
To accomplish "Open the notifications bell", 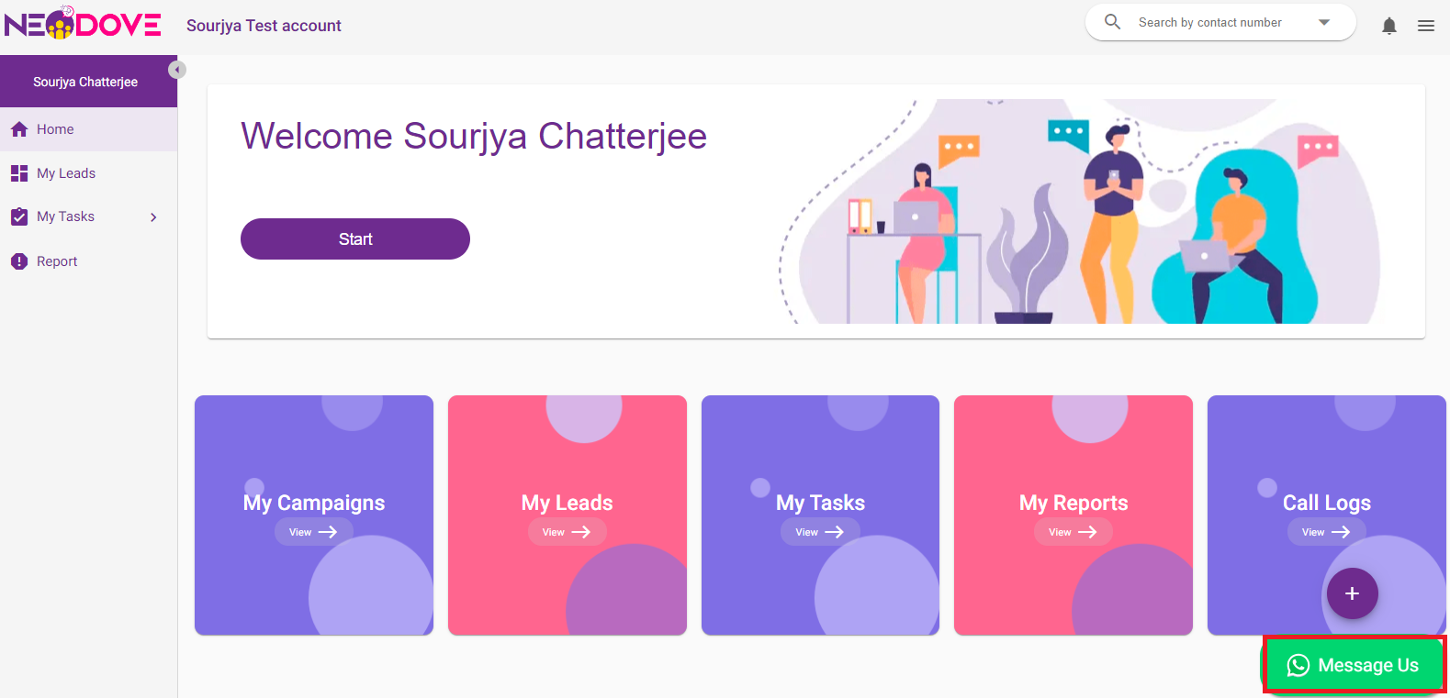I will tap(1388, 26).
